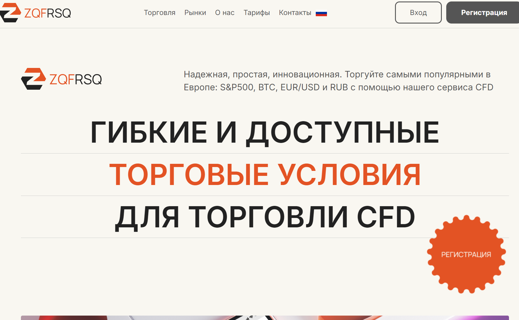This screenshot has height=320, width=519.
Task: Click the EUR/USD text in the tagline
Action: pos(300,87)
